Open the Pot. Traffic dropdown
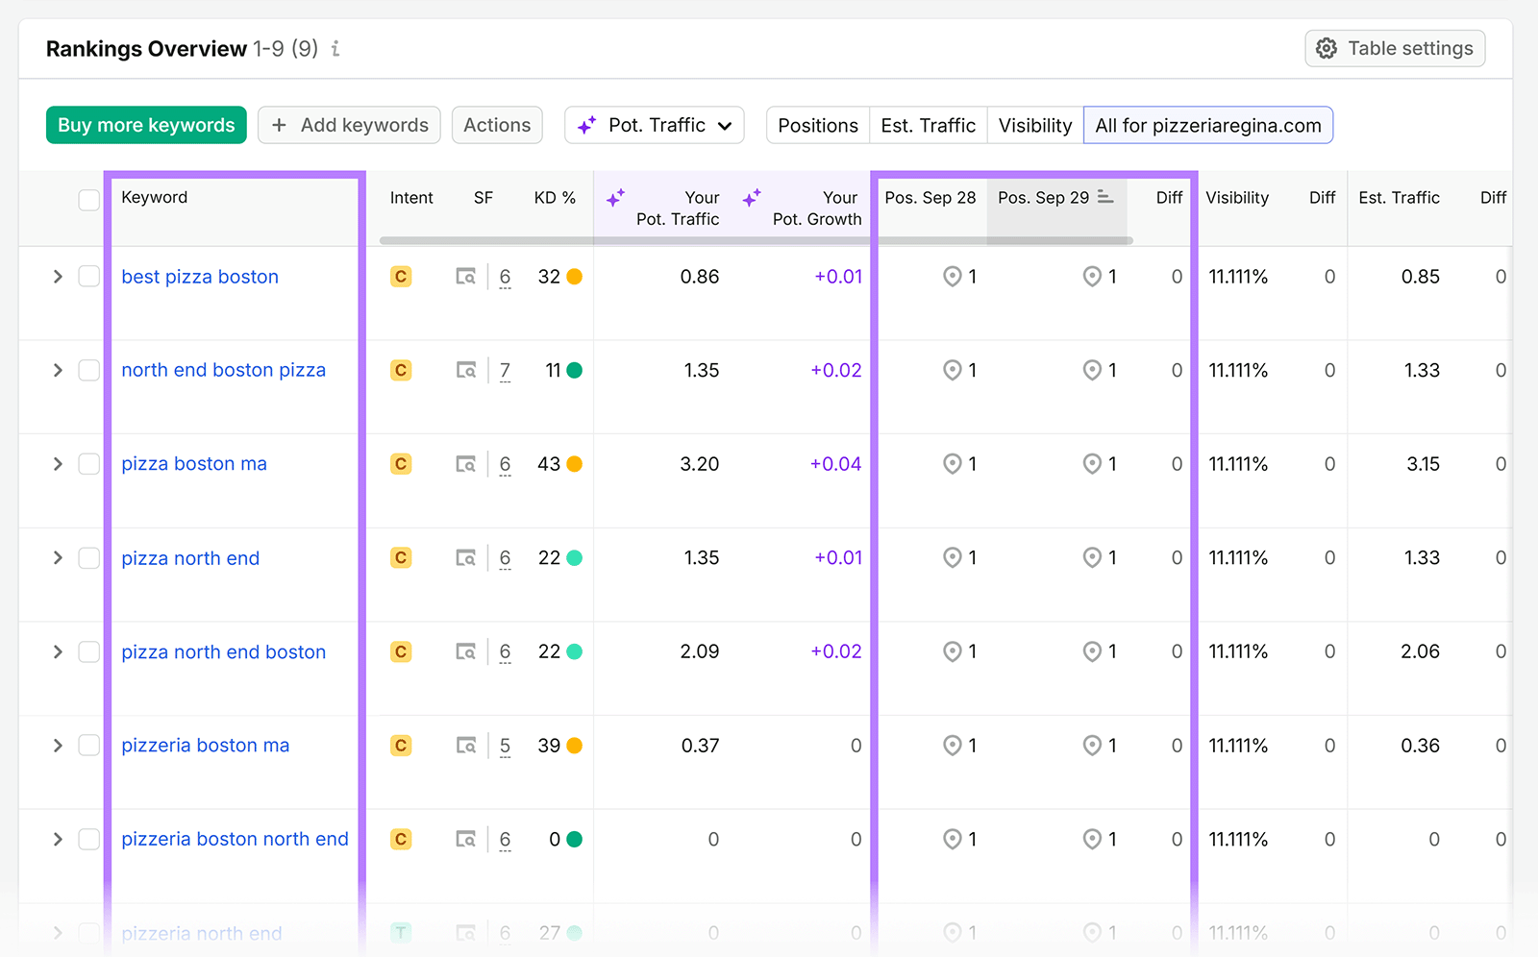The width and height of the screenshot is (1538, 957). [x=655, y=125]
